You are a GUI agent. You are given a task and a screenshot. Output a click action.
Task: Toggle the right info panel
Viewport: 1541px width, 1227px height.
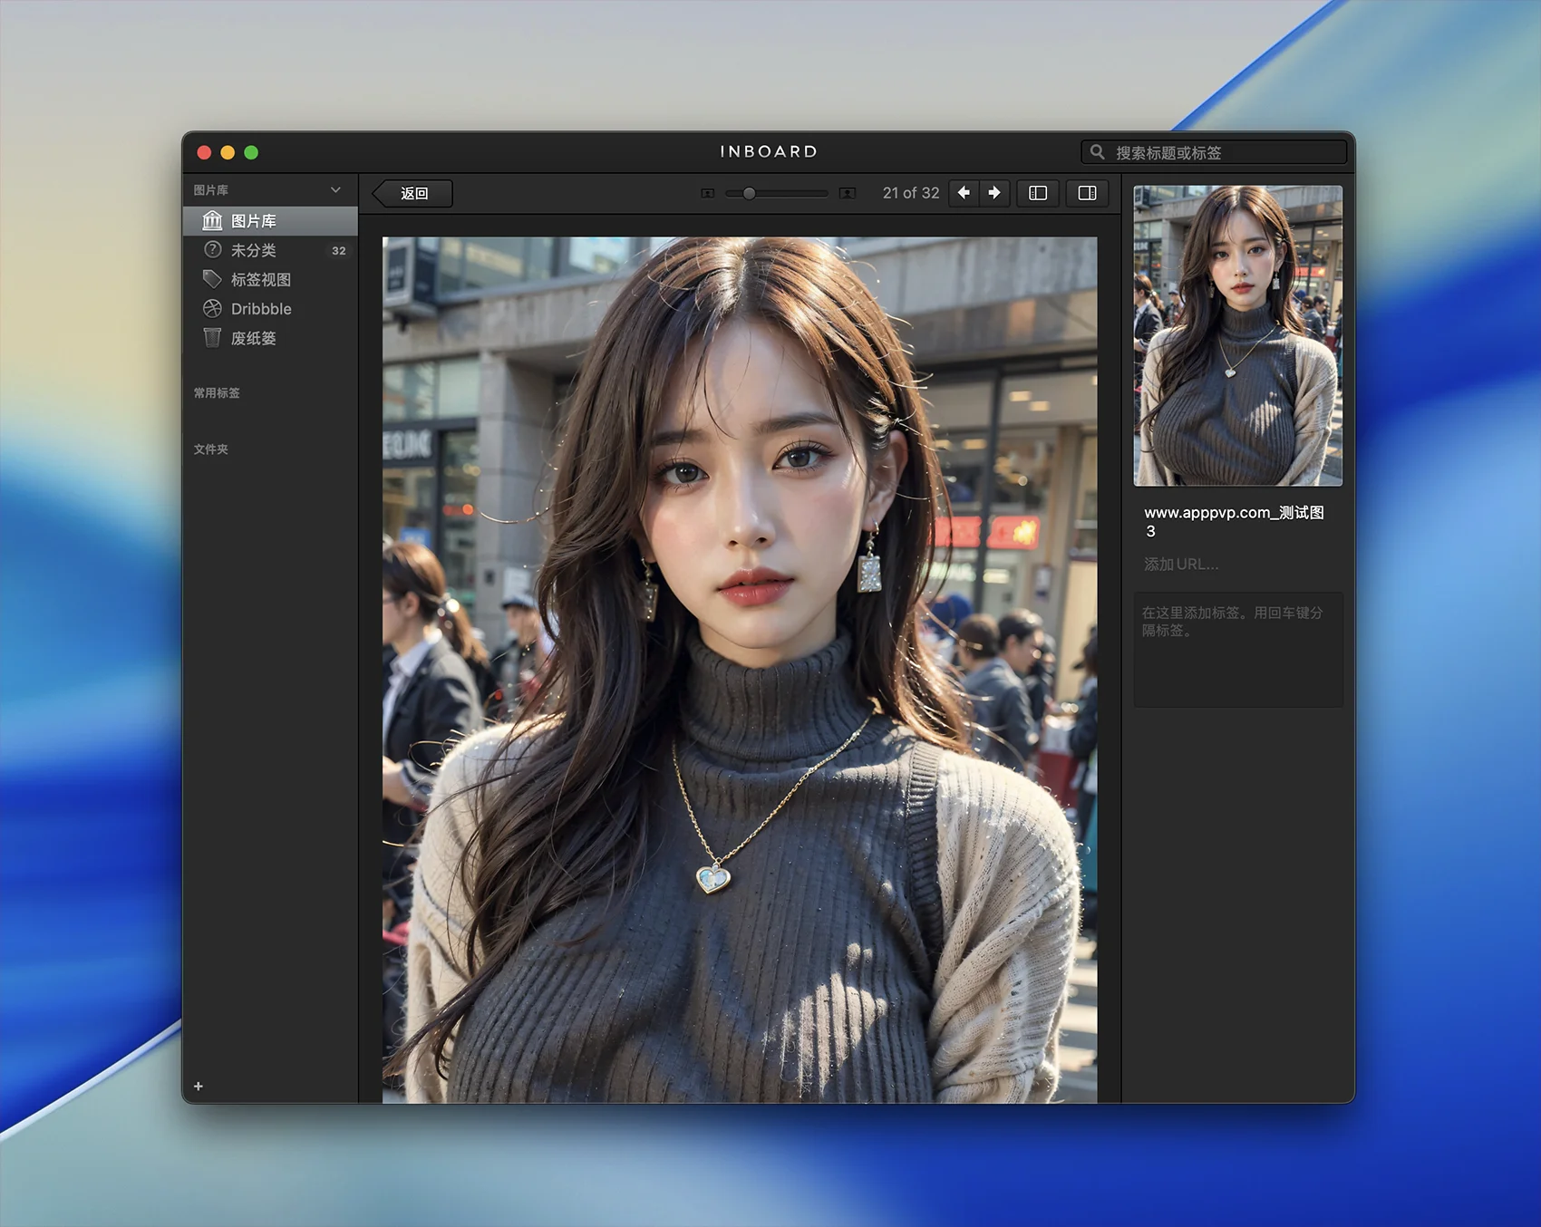pos(1087,193)
